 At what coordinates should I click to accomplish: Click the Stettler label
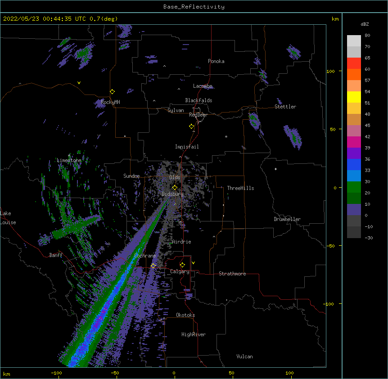285,107
